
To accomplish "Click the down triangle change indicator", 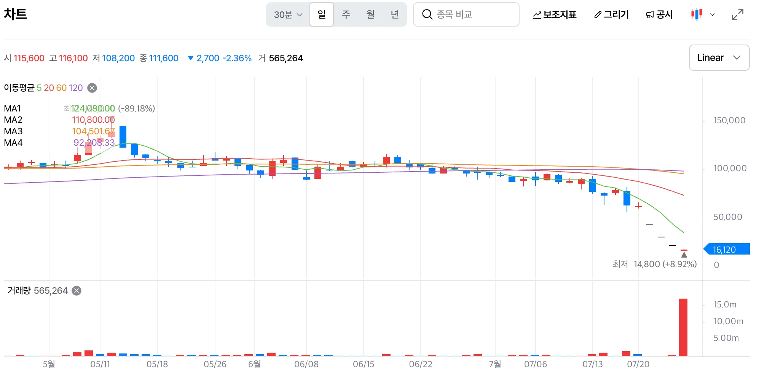I will (x=191, y=58).
